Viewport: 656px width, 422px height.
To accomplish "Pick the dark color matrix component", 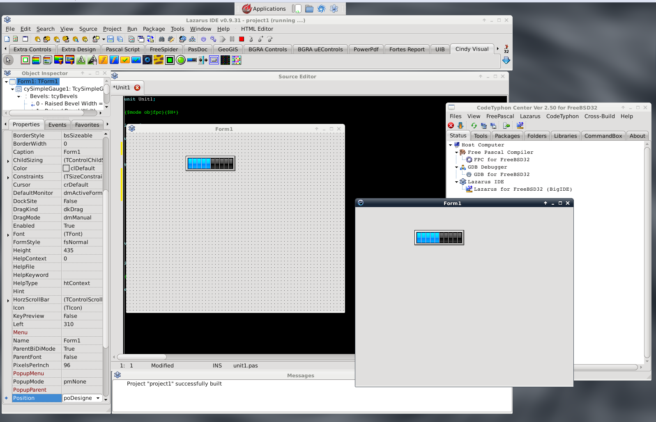I will (x=225, y=60).
